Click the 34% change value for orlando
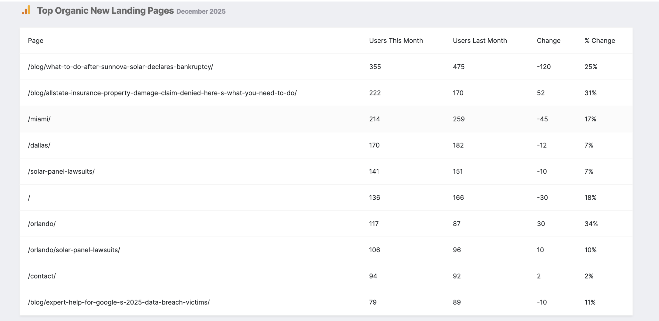Image resolution: width=659 pixels, height=321 pixels. (x=591, y=224)
